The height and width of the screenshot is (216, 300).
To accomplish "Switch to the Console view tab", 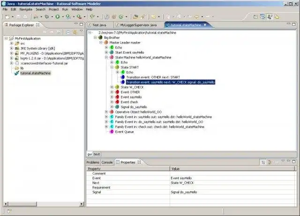I will (x=107, y=162).
